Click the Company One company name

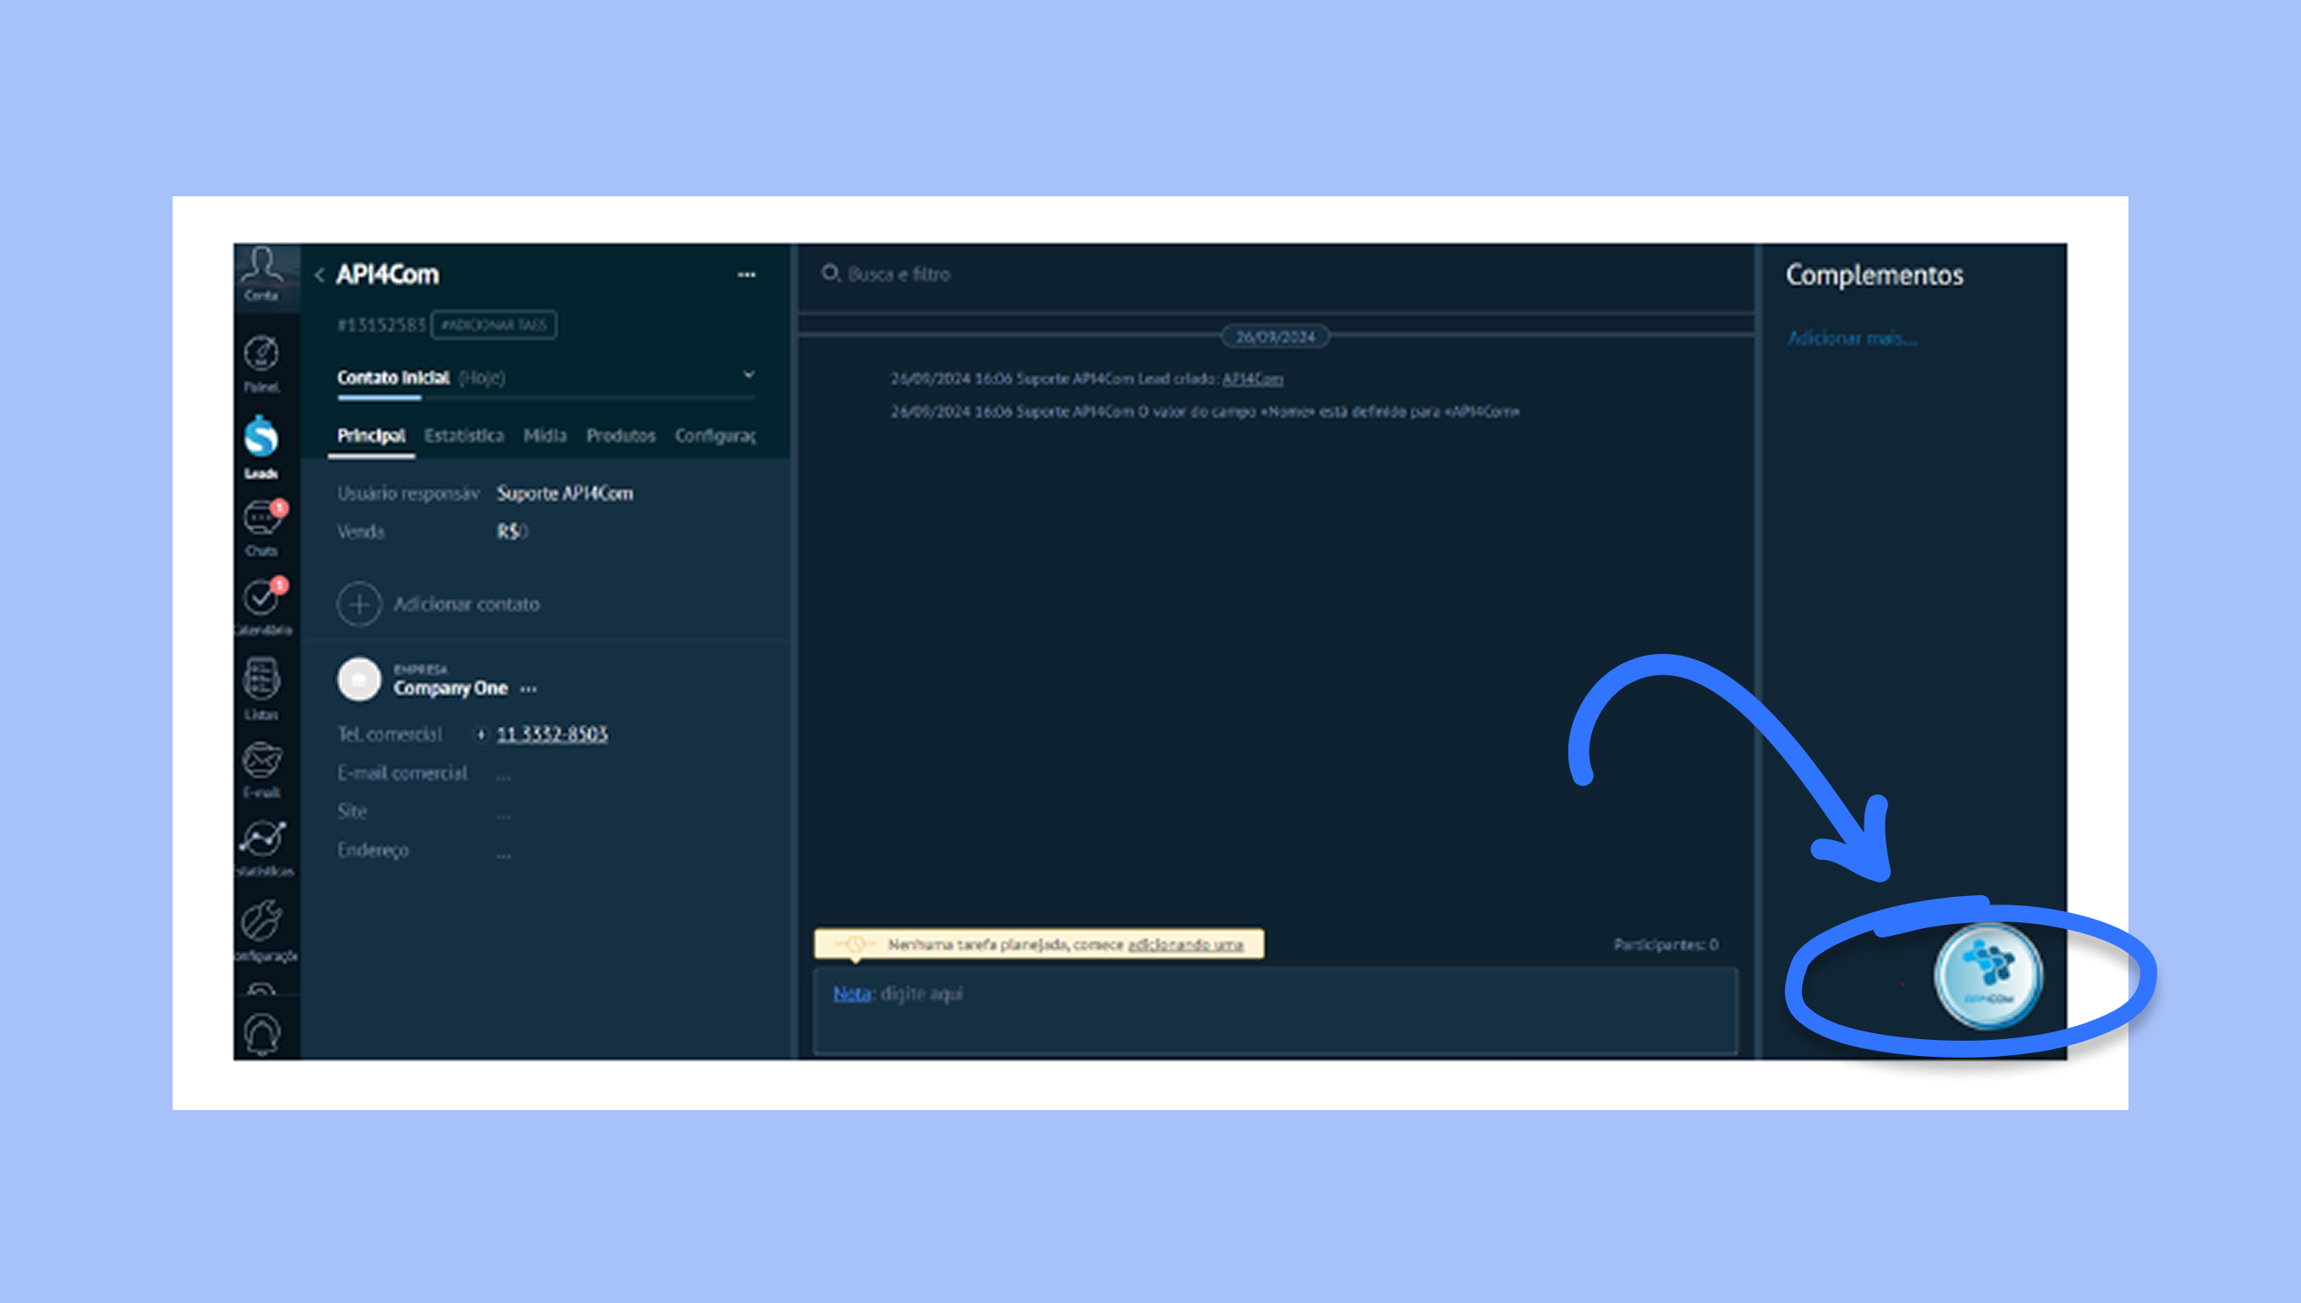pos(451,688)
